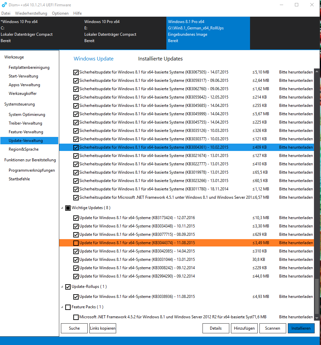The width and height of the screenshot is (321, 345).
Task: Uncheck .NET Framework 4.5.1 security update checkbox
Action: [76, 198]
